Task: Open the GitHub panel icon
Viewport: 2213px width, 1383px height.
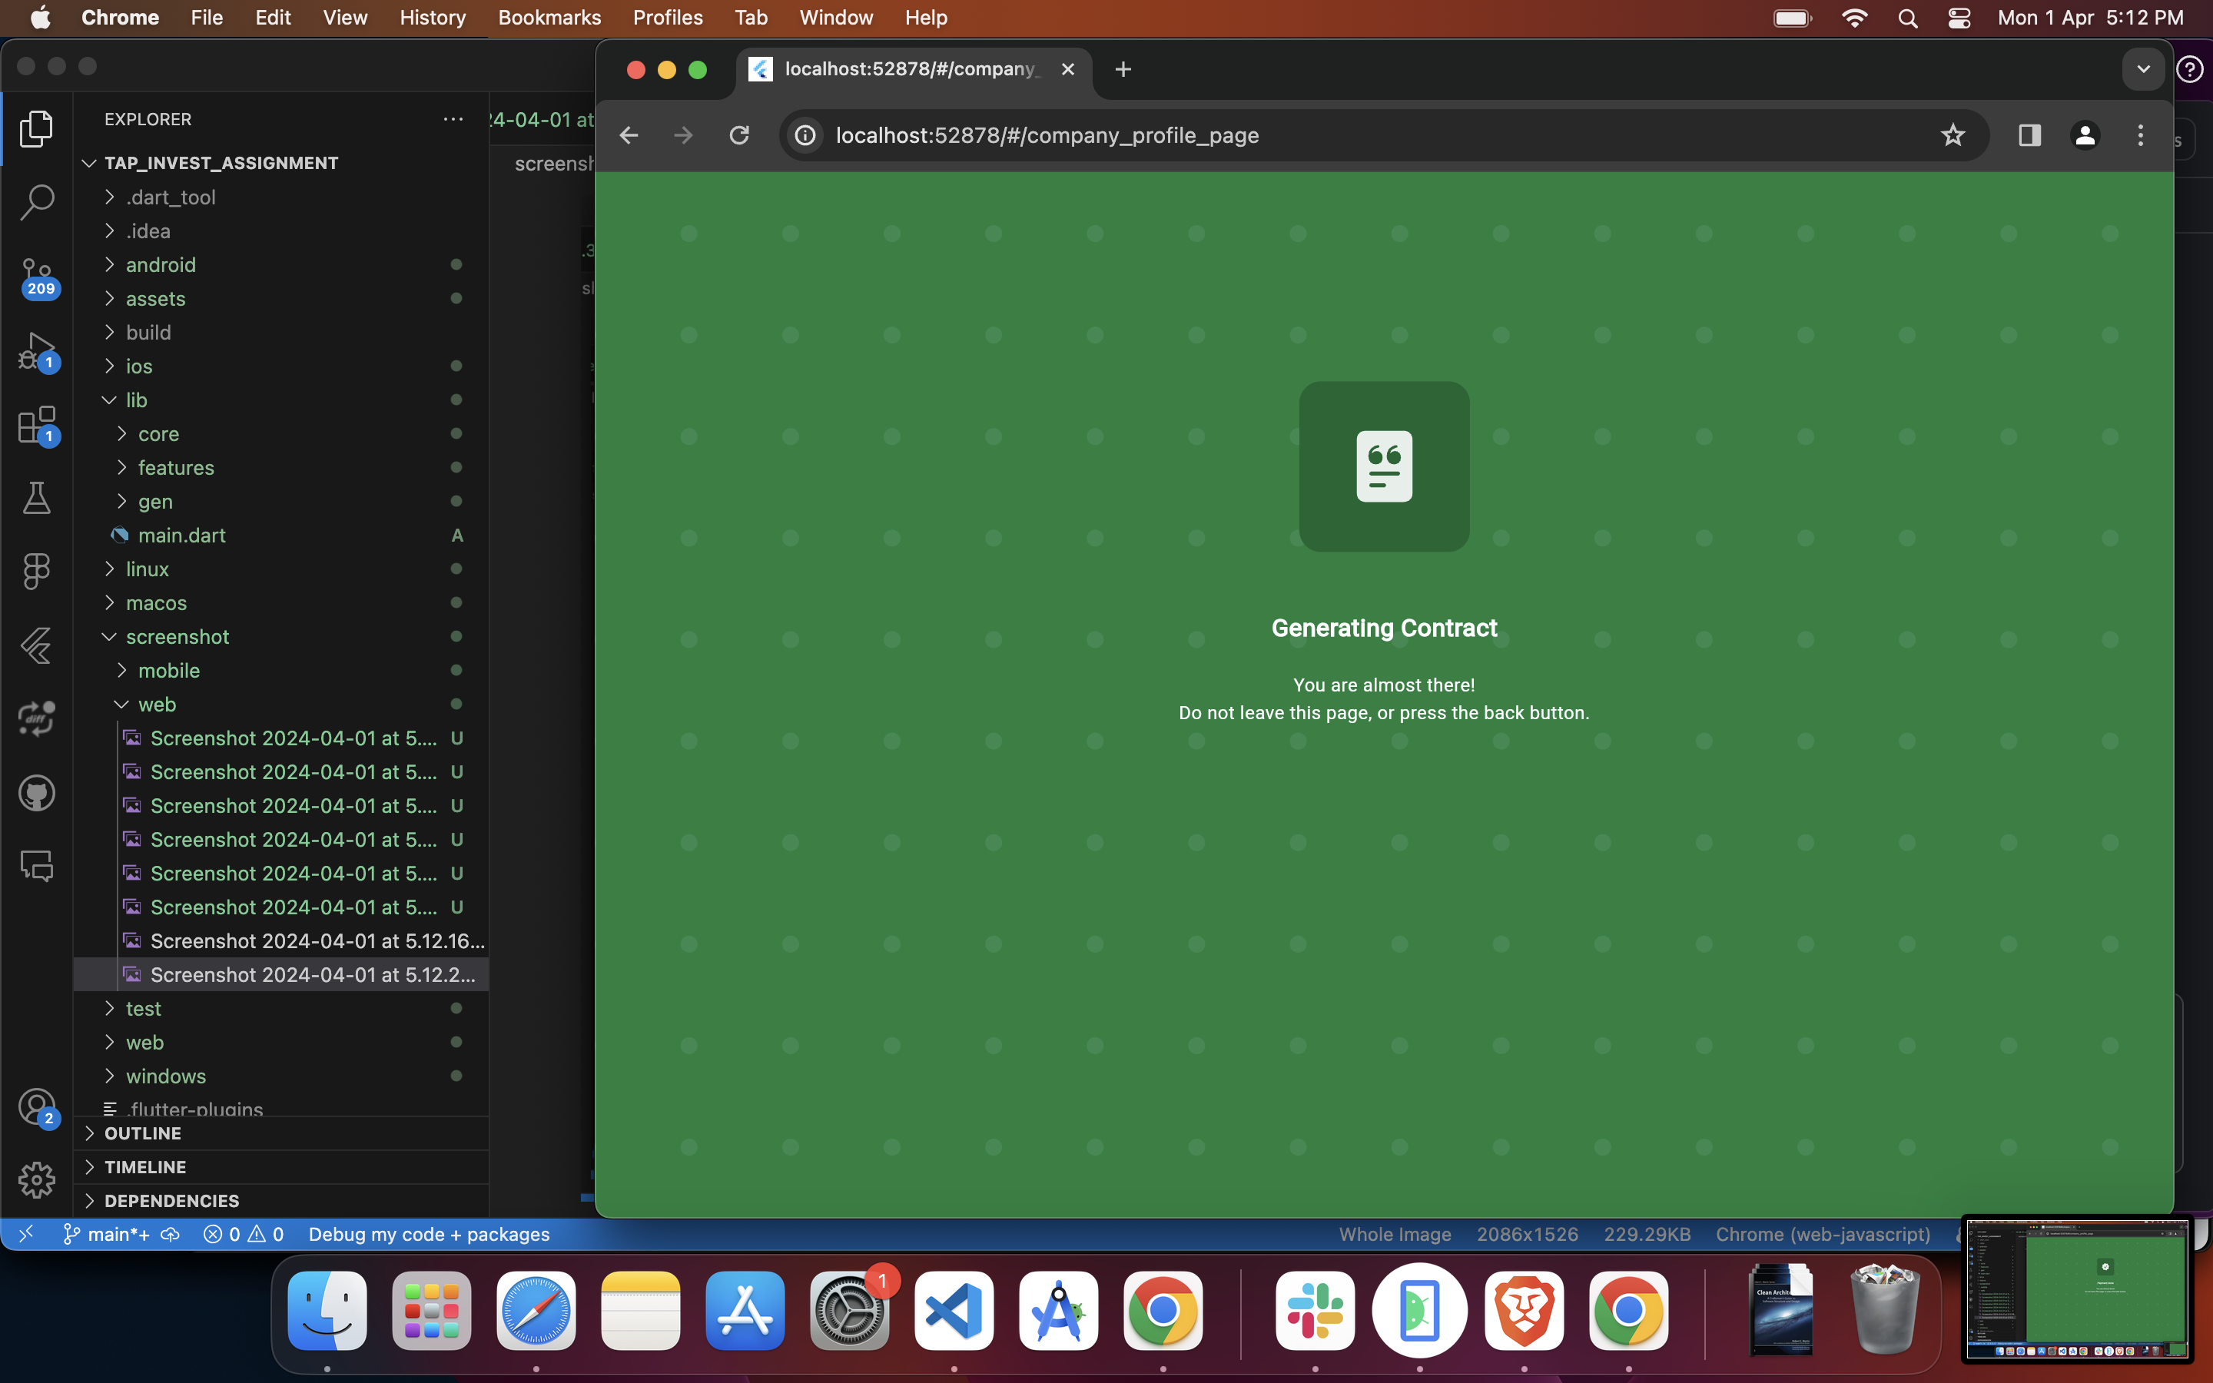Action: click(x=37, y=793)
